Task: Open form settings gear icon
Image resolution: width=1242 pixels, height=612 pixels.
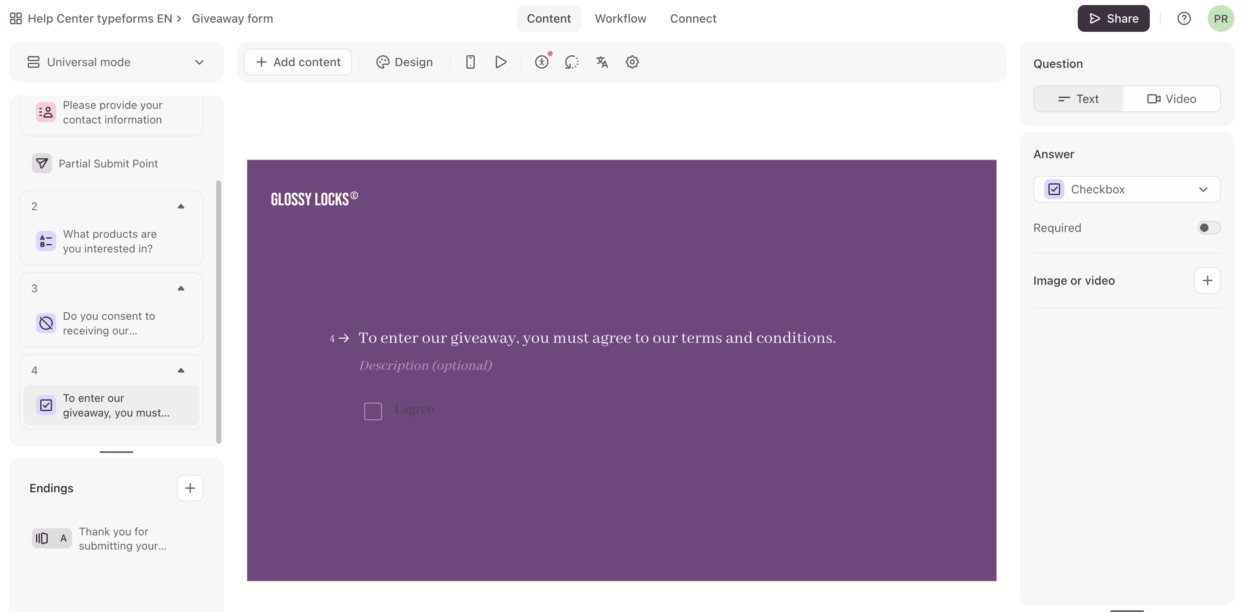Action: (x=632, y=62)
